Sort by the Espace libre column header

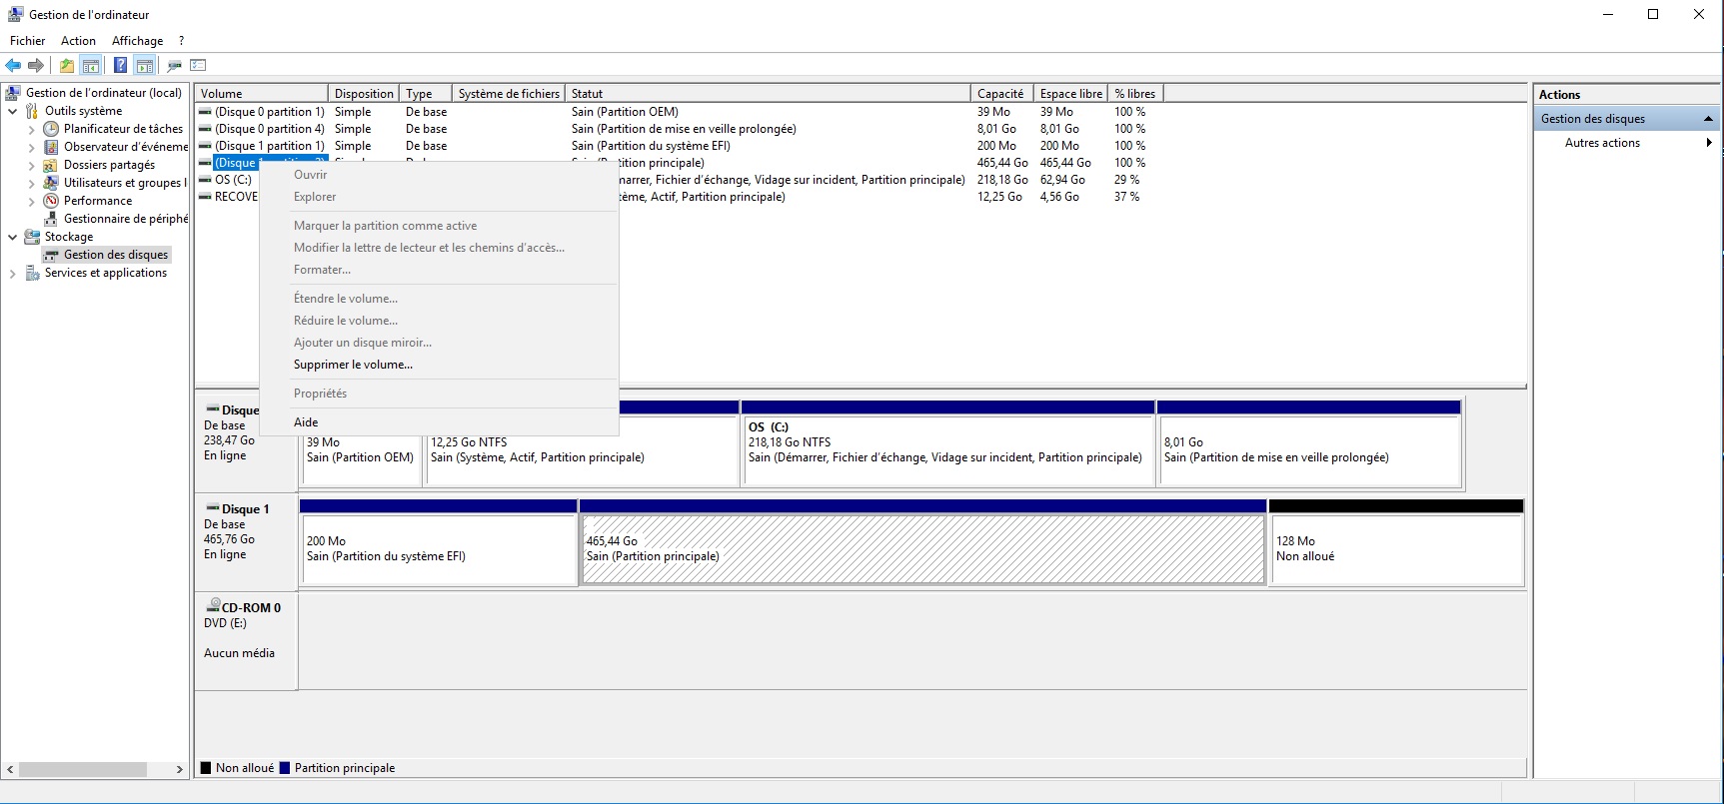[1070, 94]
